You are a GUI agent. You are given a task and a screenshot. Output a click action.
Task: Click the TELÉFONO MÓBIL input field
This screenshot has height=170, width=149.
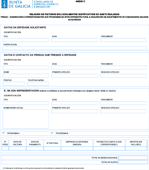click(38, 84)
